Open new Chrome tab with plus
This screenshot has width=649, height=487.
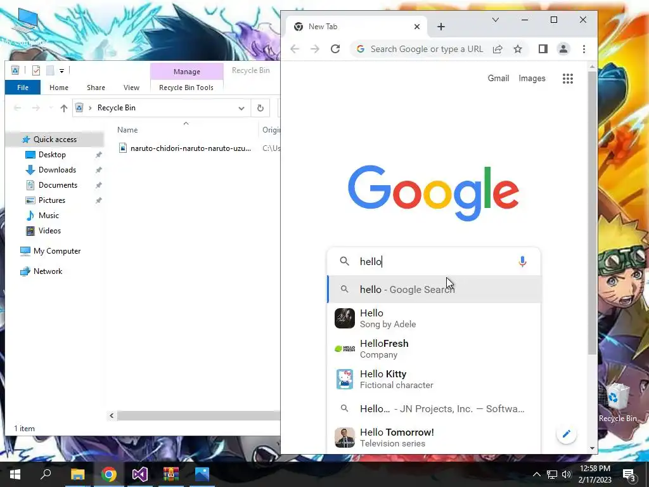441,27
